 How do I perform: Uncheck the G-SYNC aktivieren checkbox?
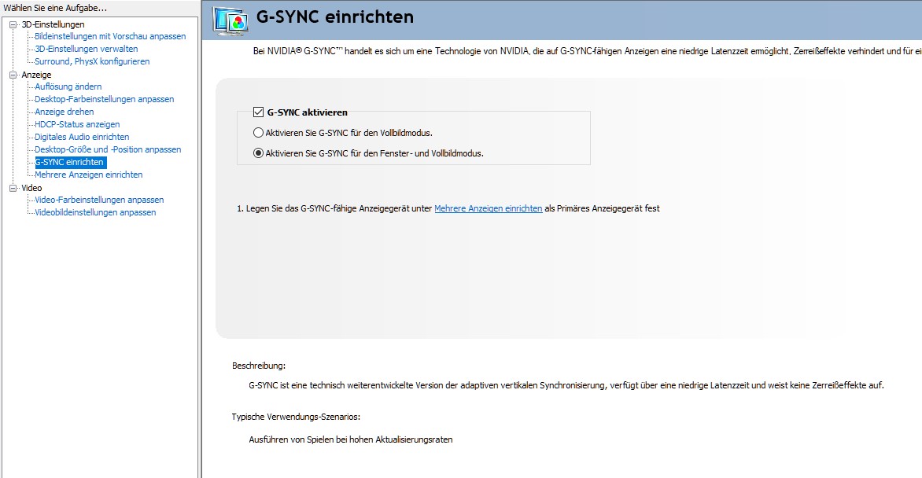(258, 112)
